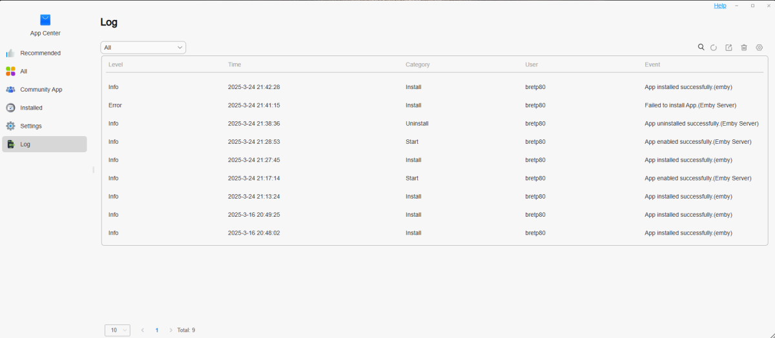Export the log using the export icon
The width and height of the screenshot is (775, 338).
coord(728,48)
